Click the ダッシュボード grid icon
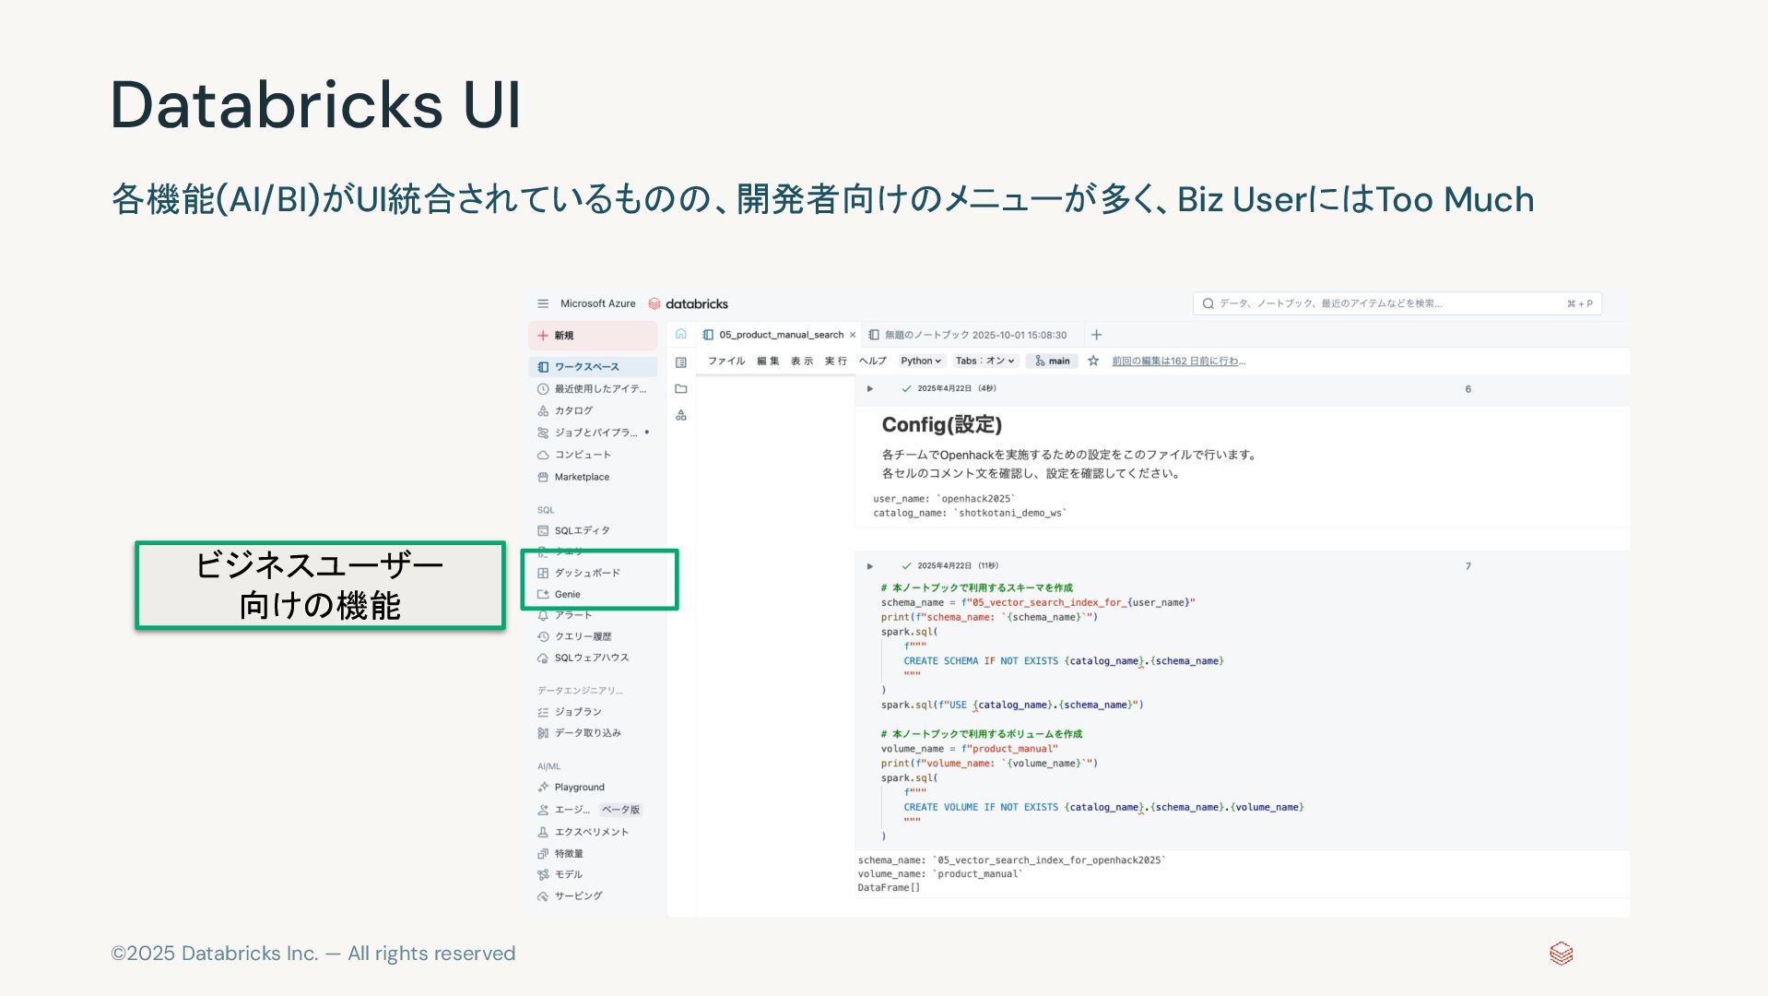 543,573
